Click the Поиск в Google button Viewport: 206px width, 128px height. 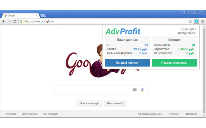(x=89, y=103)
